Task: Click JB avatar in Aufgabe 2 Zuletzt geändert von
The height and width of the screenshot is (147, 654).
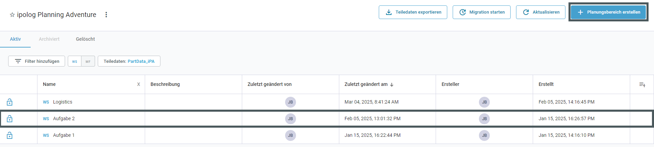Action: [x=291, y=118]
